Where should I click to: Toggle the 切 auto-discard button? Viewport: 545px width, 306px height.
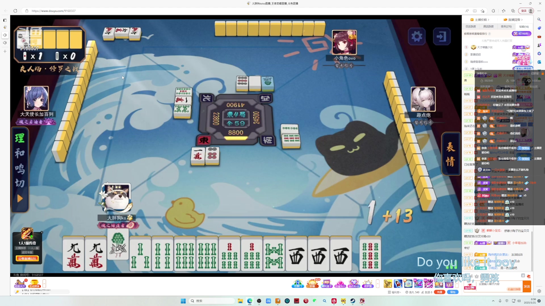[20, 183]
